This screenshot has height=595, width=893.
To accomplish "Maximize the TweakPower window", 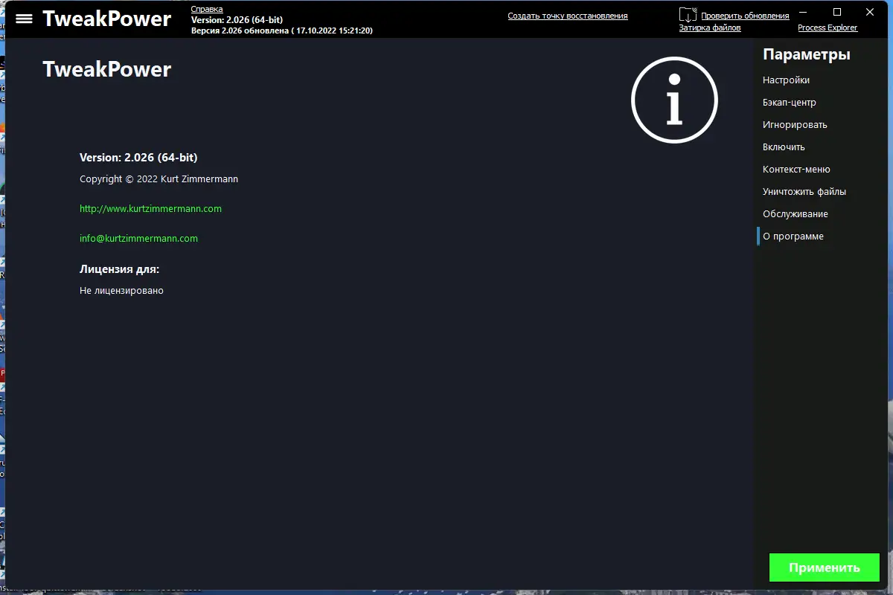I will [x=837, y=12].
